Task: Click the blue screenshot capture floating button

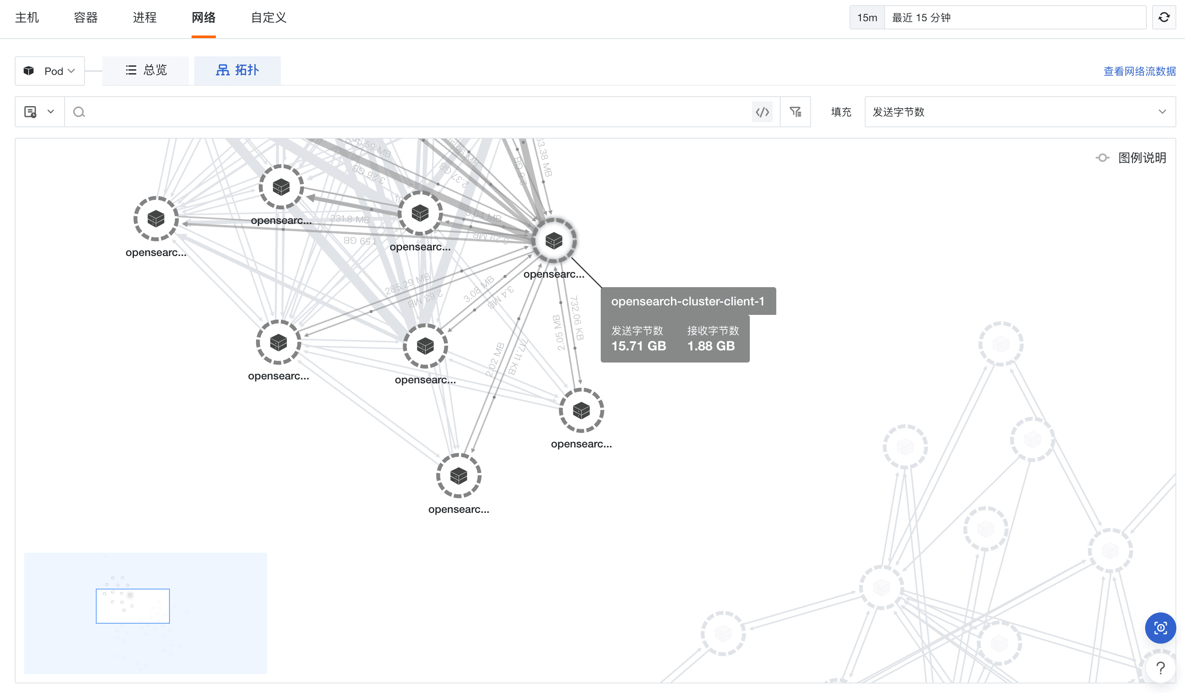Action: [x=1160, y=628]
